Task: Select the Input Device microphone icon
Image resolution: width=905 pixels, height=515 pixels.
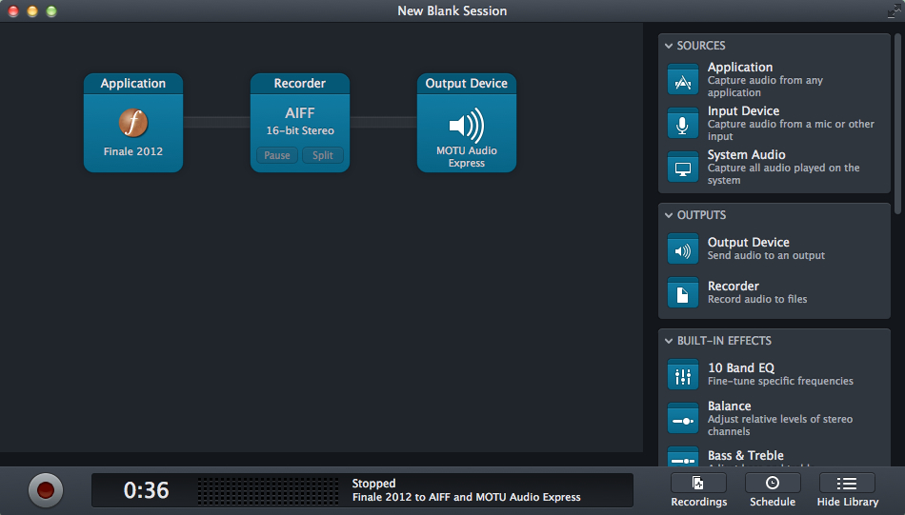Action: 683,124
